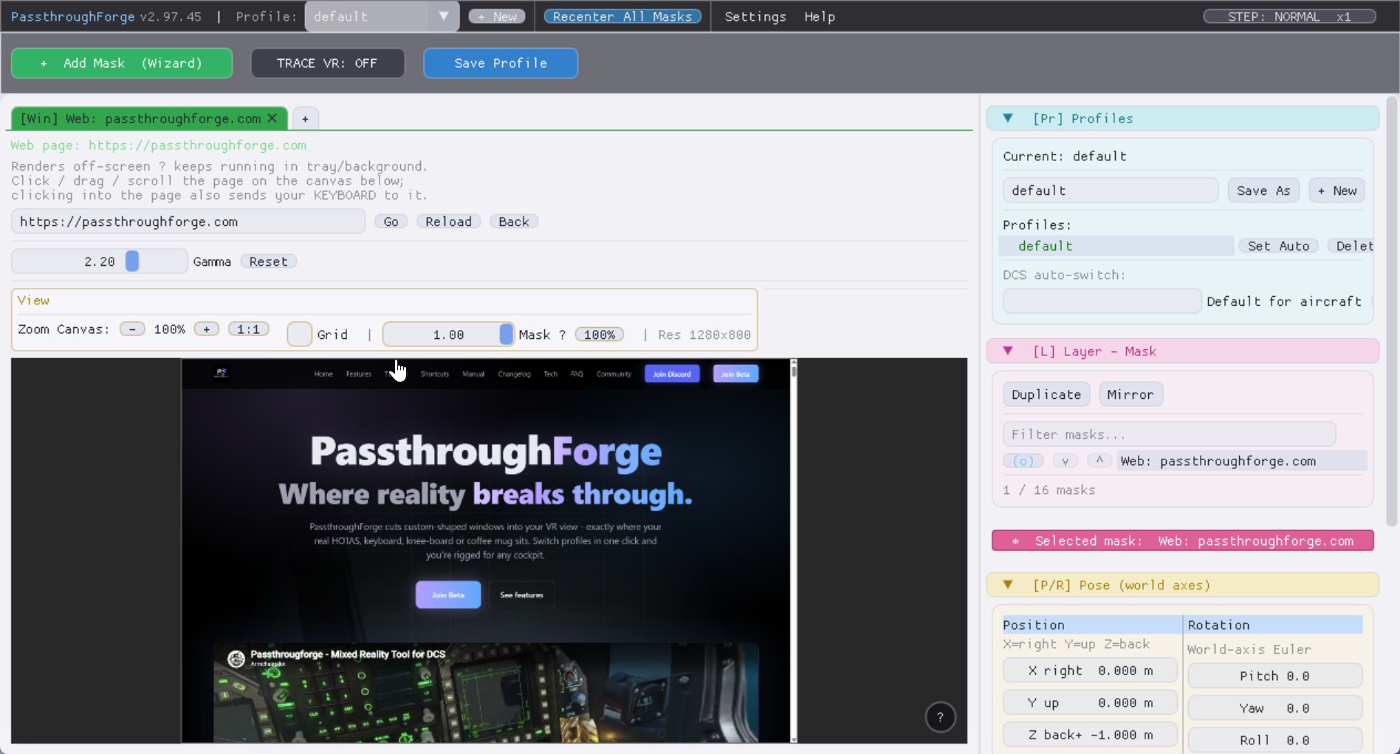This screenshot has width=1400, height=754.
Task: Toggle STEP: NORMAL x1 mode
Action: (x=1289, y=16)
